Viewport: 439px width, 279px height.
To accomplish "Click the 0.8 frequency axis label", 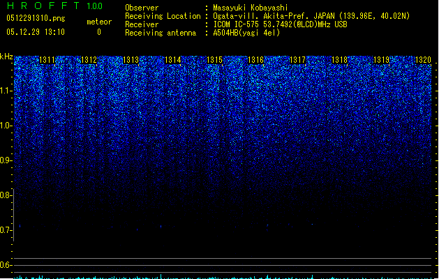I will click(6, 195).
